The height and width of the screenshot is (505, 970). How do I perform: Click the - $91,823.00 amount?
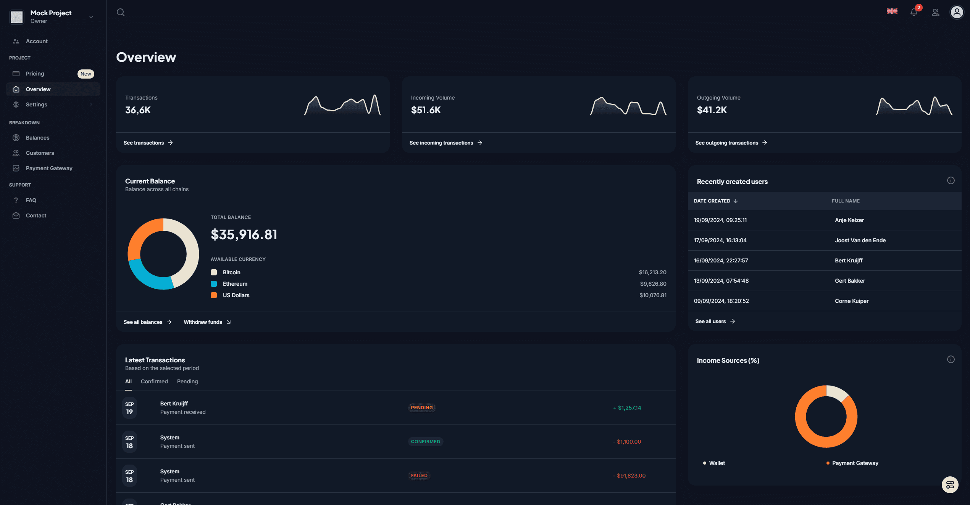pos(629,476)
